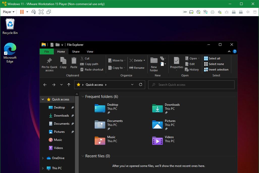Viewport: 259px width, 173px height.
Task: Click Invert selection in the ribbon
Action: click(x=216, y=70)
